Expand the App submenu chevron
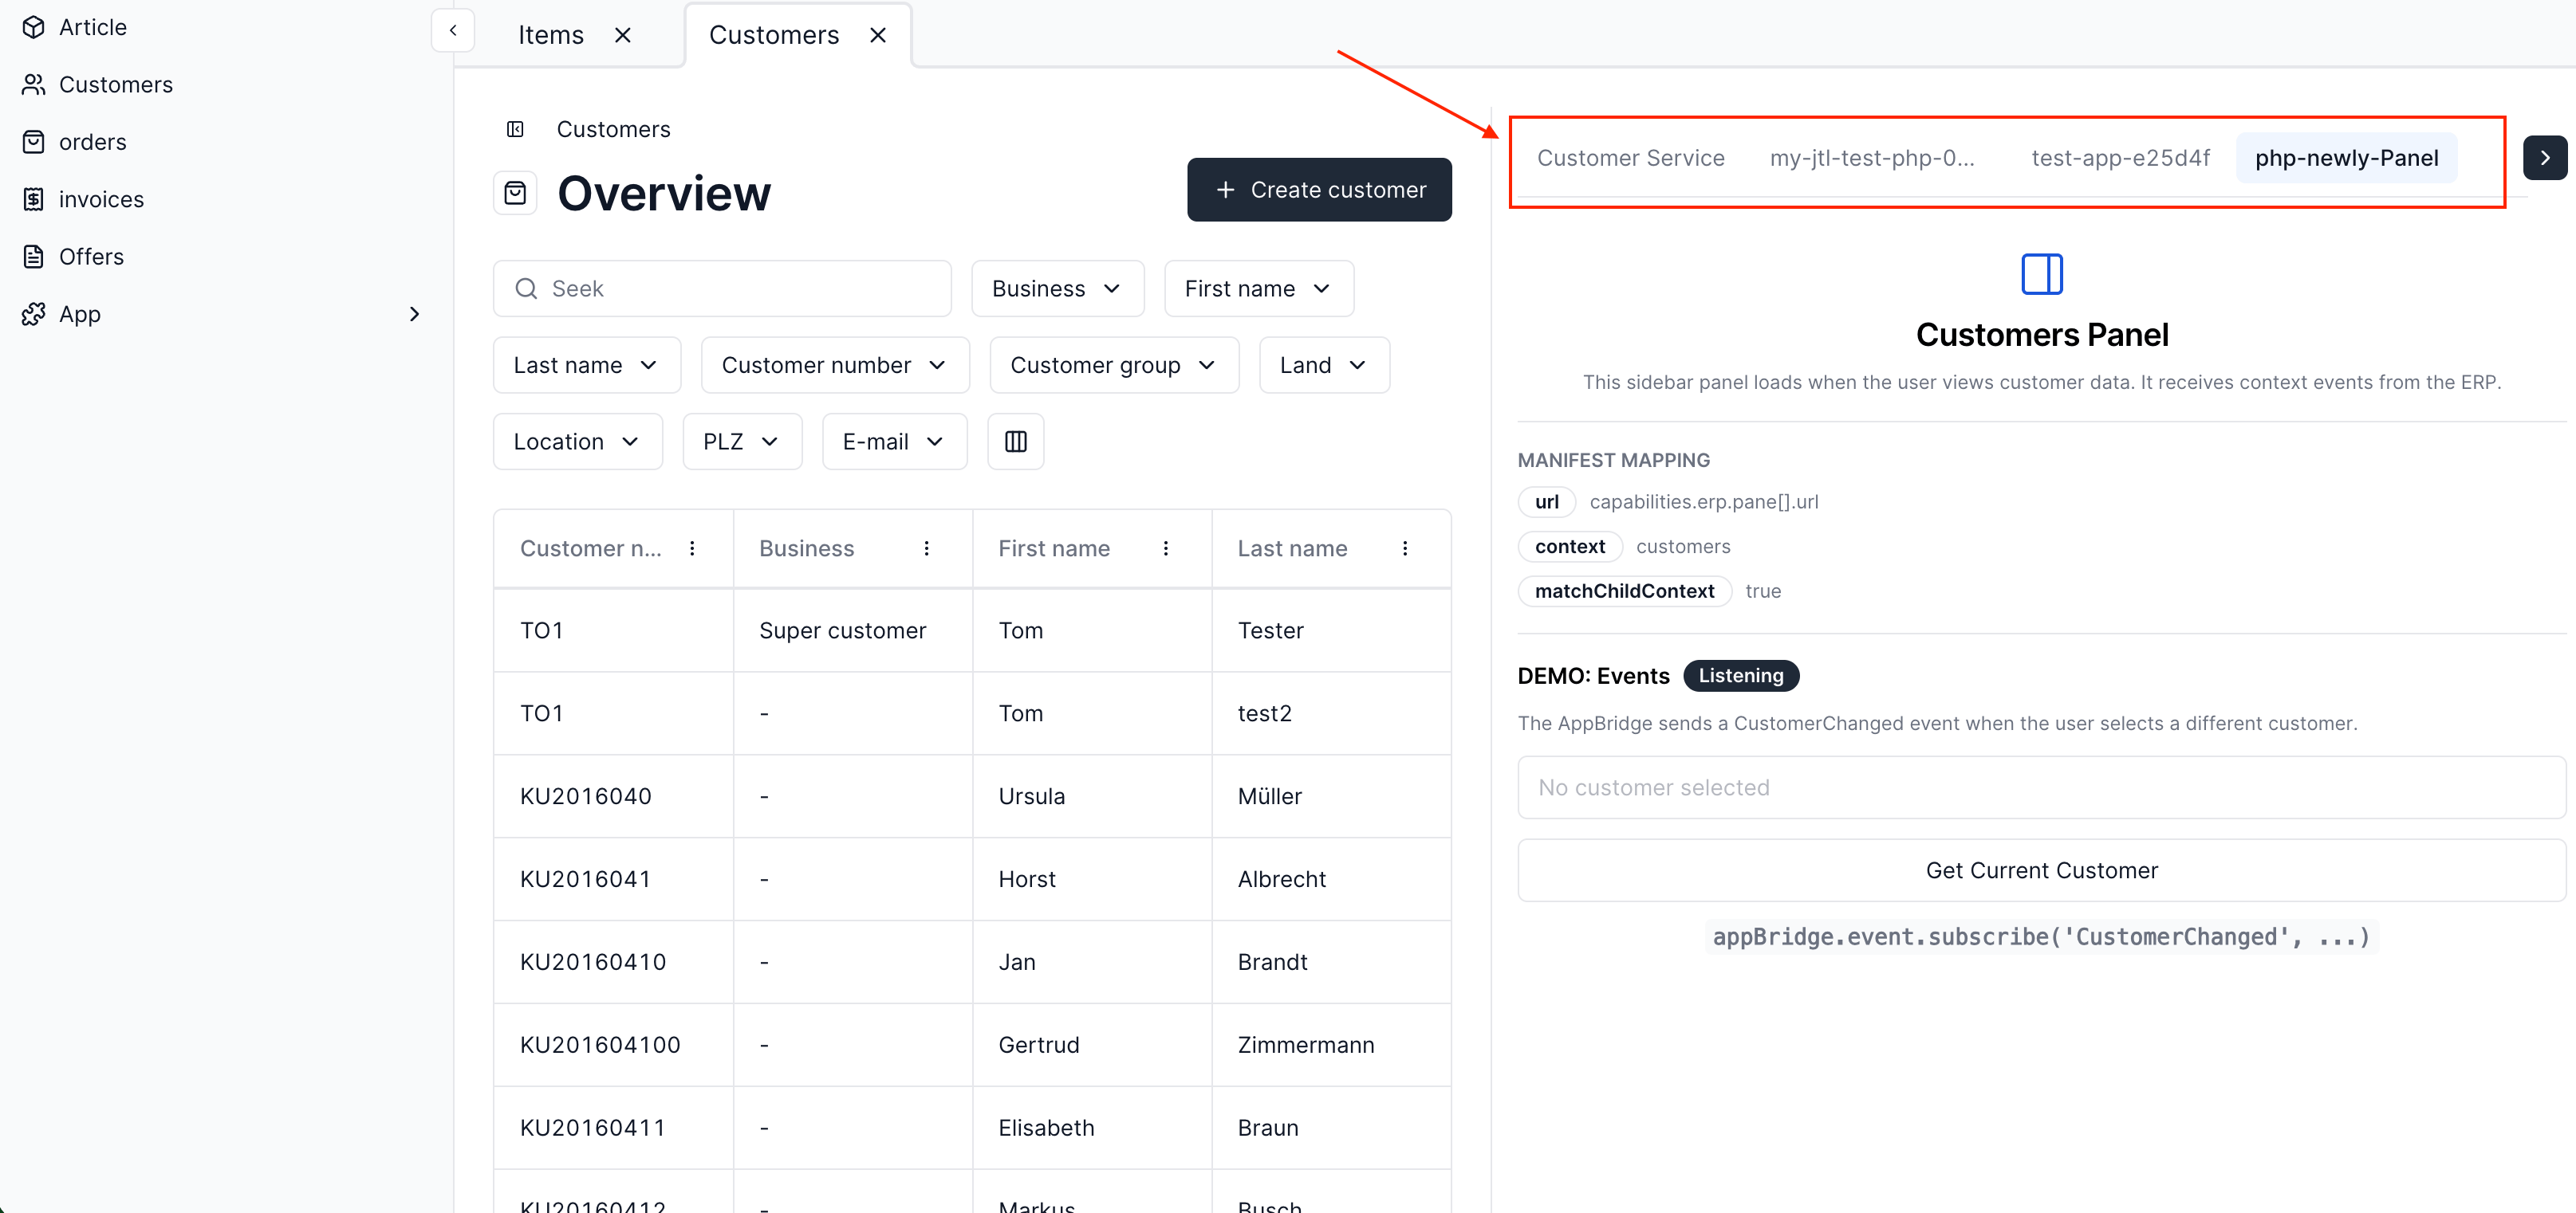The height and width of the screenshot is (1213, 2576). click(x=414, y=314)
